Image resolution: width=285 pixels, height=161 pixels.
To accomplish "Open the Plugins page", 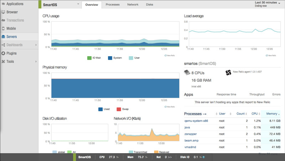I will [x=11, y=53].
